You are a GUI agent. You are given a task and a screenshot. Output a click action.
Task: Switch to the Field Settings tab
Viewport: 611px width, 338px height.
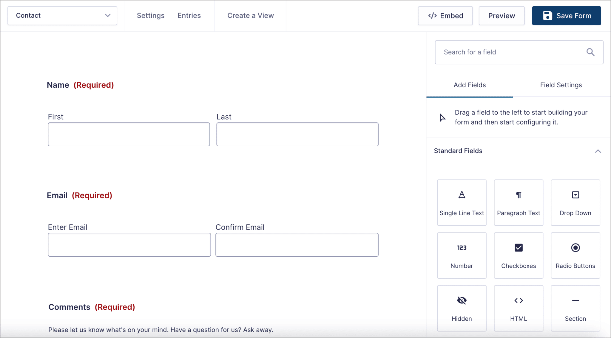pos(561,85)
